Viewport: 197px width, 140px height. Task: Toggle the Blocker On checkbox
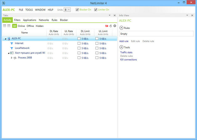click(x=77, y=10)
